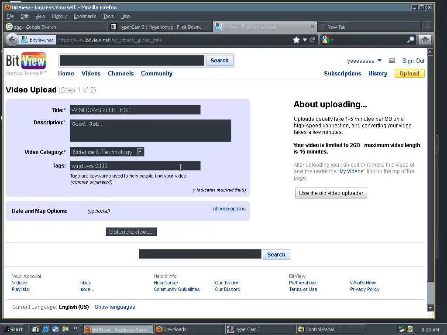
Task: Click the browser back arrow button
Action: point(12,40)
